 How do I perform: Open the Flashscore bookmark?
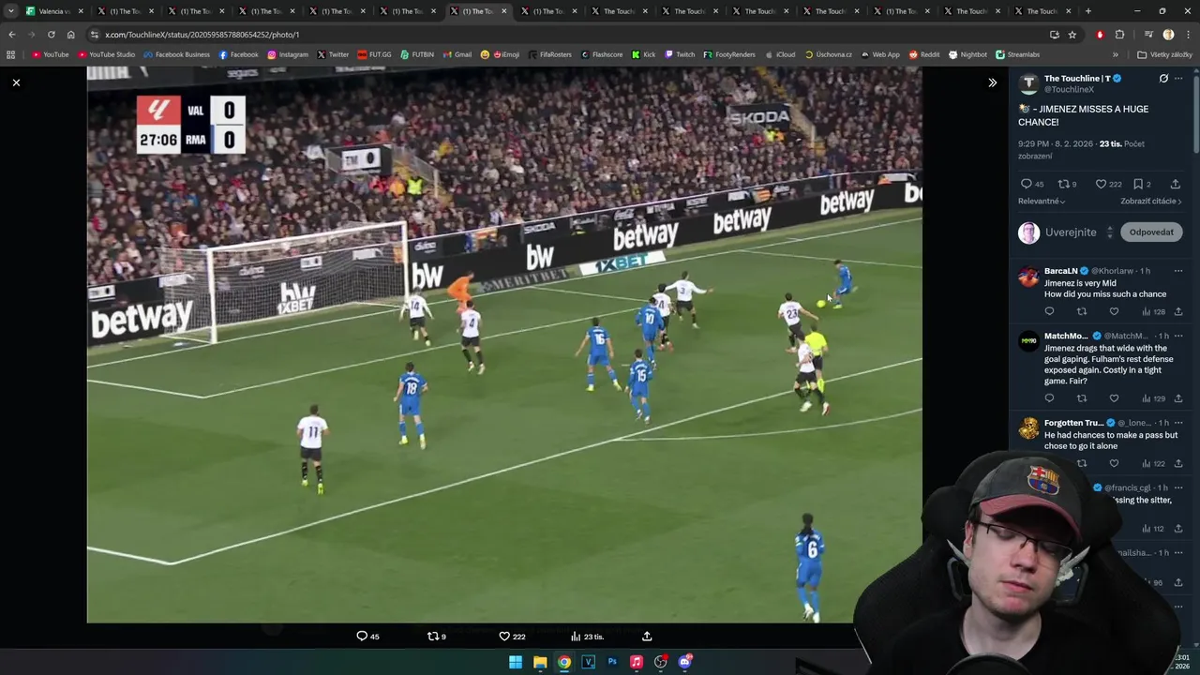point(602,54)
